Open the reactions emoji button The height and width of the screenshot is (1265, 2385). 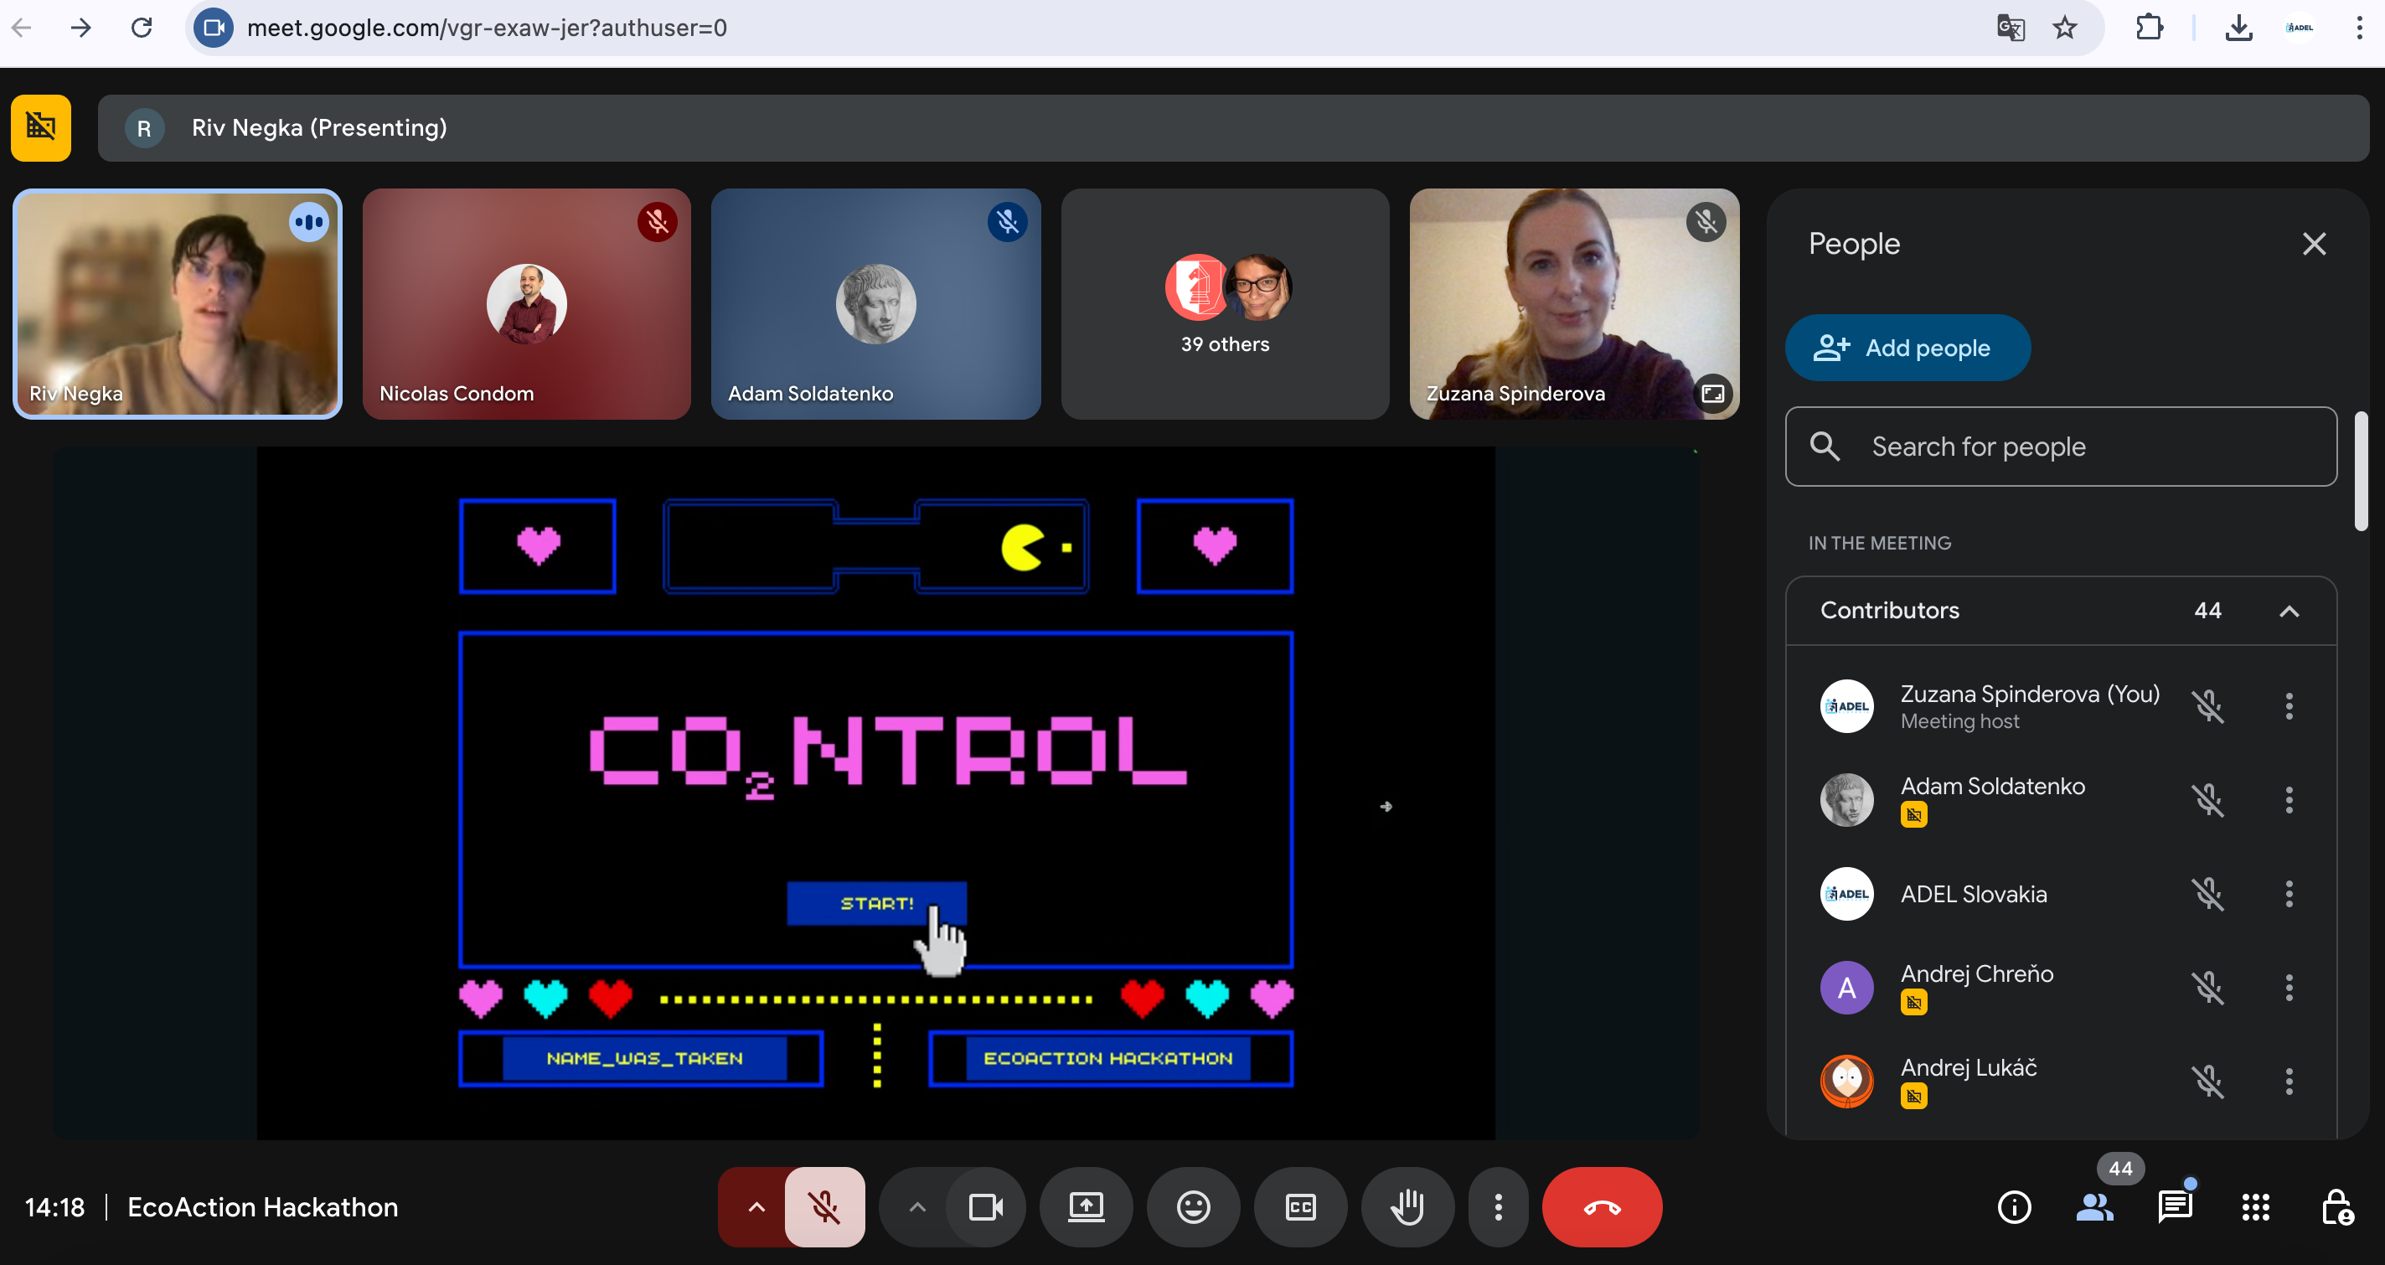[x=1193, y=1206]
